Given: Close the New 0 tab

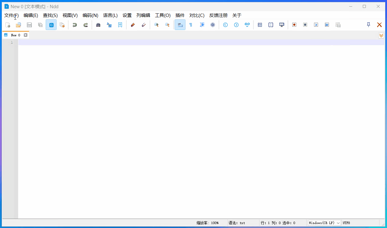Looking at the screenshot, I should [26, 35].
